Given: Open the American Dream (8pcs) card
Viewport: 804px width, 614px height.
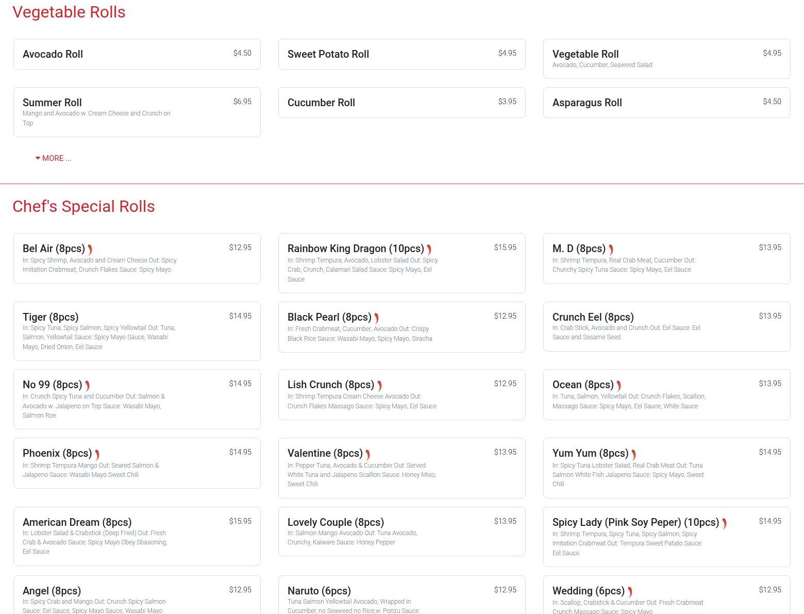Looking at the screenshot, I should tap(137, 536).
